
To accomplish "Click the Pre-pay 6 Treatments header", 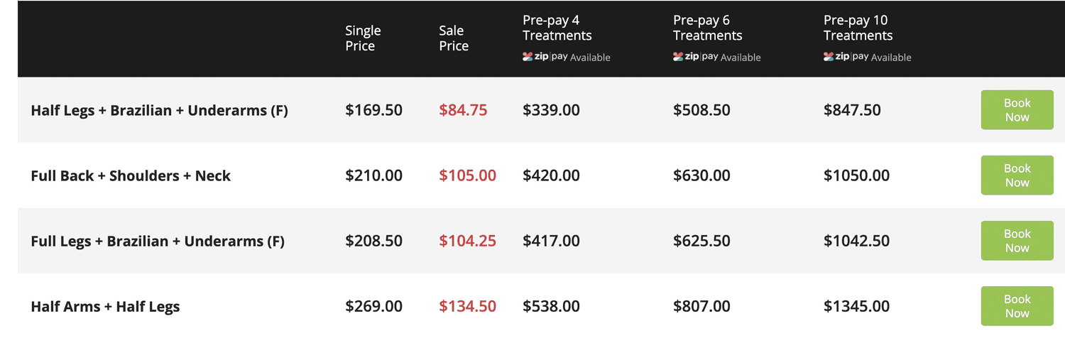I will (708, 28).
